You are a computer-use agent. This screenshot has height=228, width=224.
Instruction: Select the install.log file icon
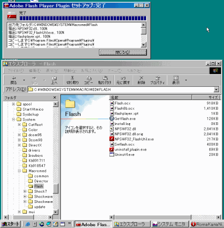[112, 124]
